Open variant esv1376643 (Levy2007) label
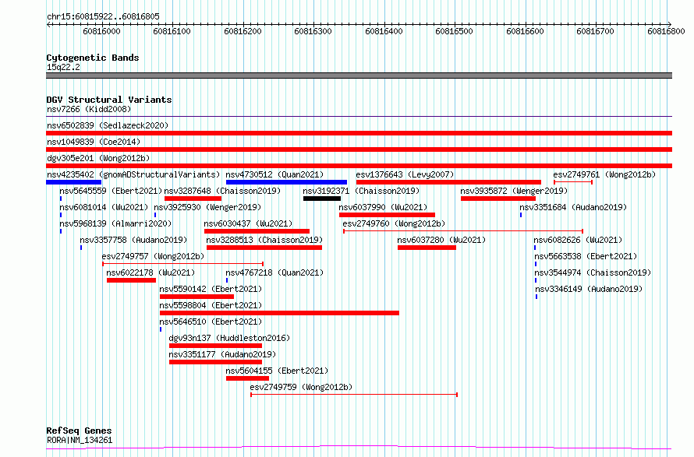The height and width of the screenshot is (457, 694). coord(405,174)
